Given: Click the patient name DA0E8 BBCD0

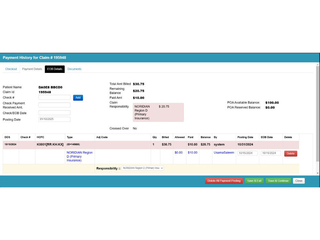Looking at the screenshot, I should tap(51, 87).
